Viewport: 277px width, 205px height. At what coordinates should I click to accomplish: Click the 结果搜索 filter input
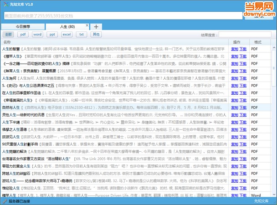point(245,35)
